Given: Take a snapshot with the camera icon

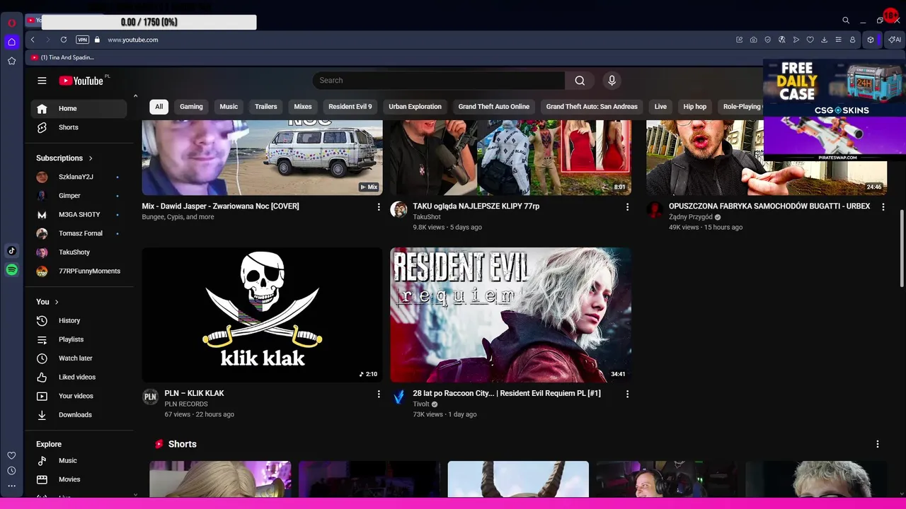Looking at the screenshot, I should tap(753, 40).
